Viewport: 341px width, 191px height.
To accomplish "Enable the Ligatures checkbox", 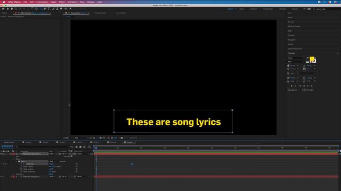I will pyautogui.click(x=289, y=90).
